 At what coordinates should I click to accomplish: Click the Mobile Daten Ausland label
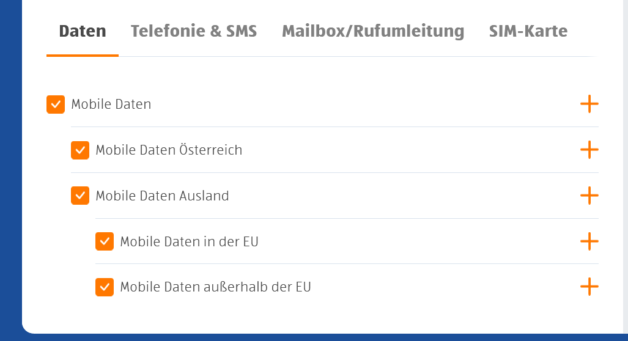(162, 196)
